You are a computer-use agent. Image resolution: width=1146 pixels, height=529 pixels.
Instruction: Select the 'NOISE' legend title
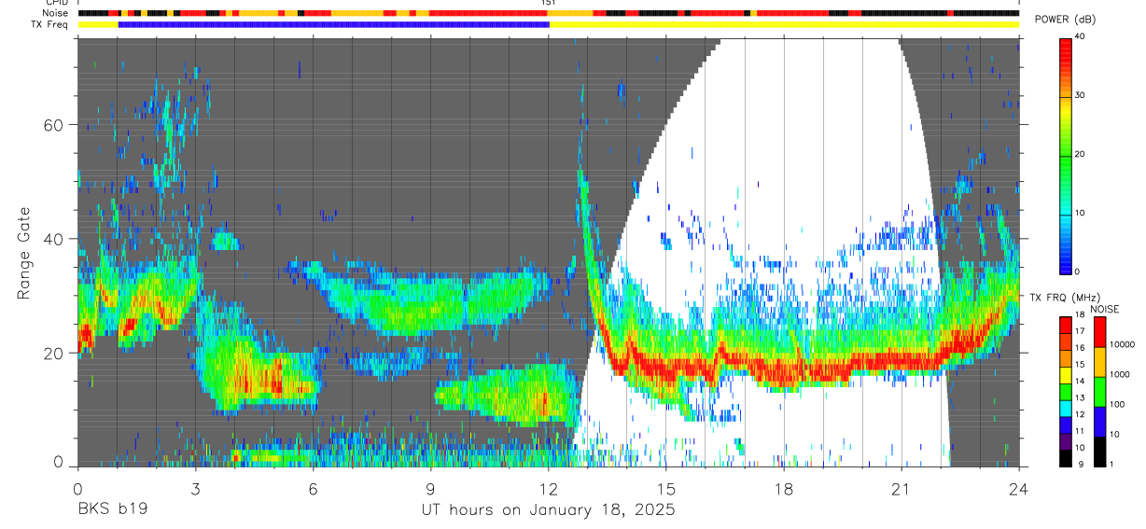coord(1104,309)
